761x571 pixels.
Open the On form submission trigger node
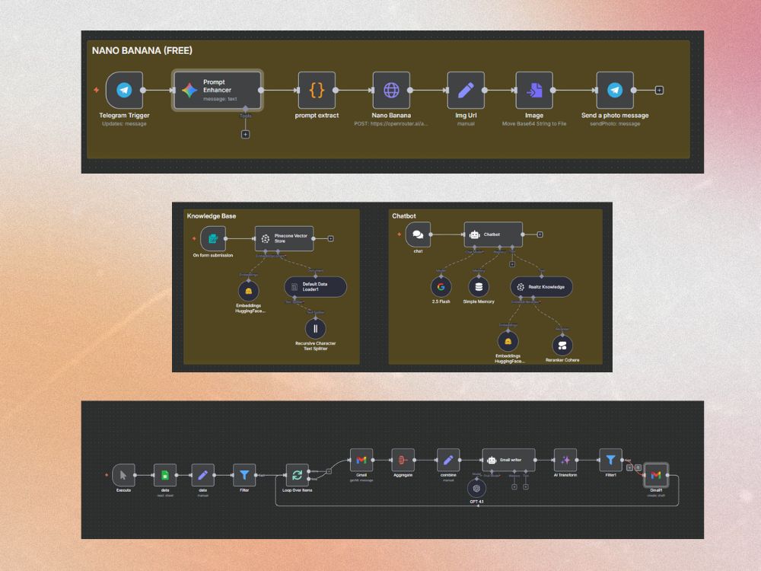212,238
